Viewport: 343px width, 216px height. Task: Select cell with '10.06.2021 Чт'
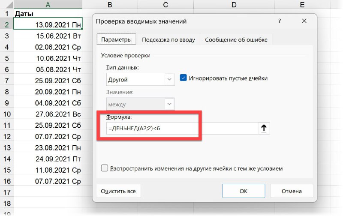[48, 58]
